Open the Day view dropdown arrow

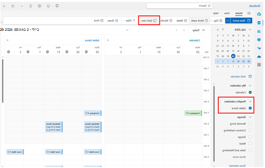(212, 21)
